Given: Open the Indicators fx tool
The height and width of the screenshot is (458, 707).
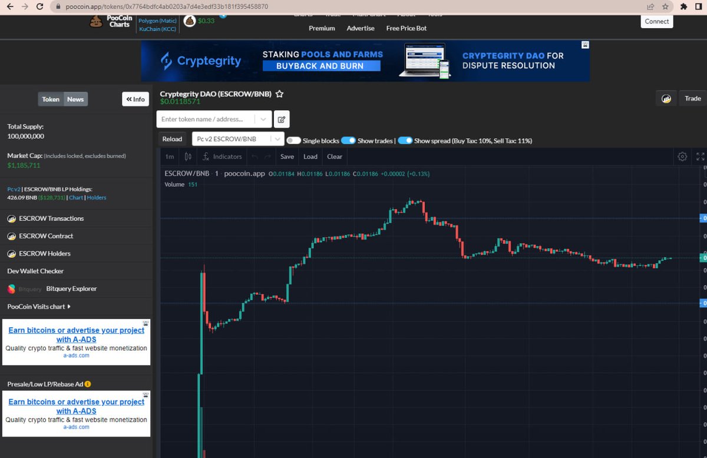Looking at the screenshot, I should tap(222, 157).
